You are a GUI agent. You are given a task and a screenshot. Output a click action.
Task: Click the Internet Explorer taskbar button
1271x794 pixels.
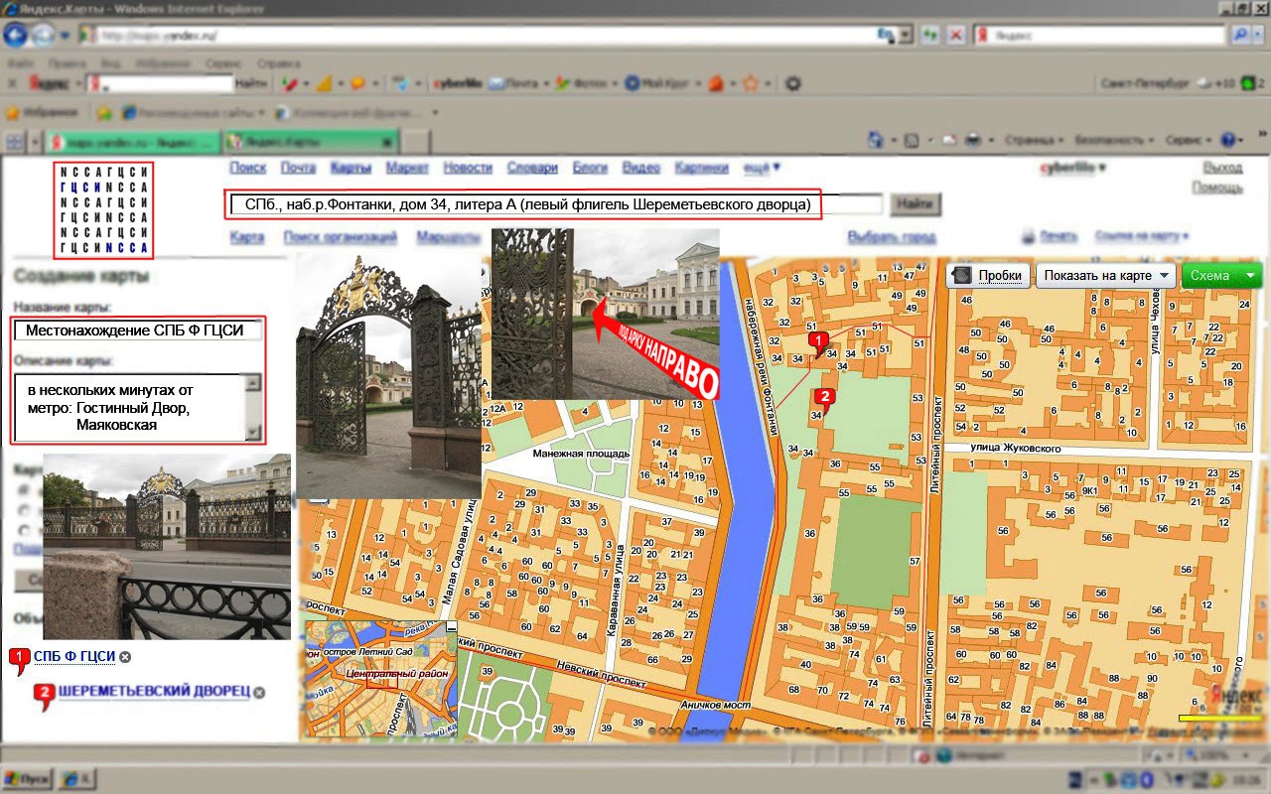tap(78, 777)
